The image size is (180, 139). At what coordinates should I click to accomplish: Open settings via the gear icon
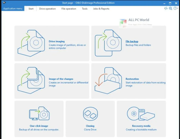click(170, 8)
